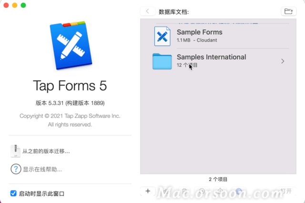Minimize the window with the yellow button

pos(15,5)
